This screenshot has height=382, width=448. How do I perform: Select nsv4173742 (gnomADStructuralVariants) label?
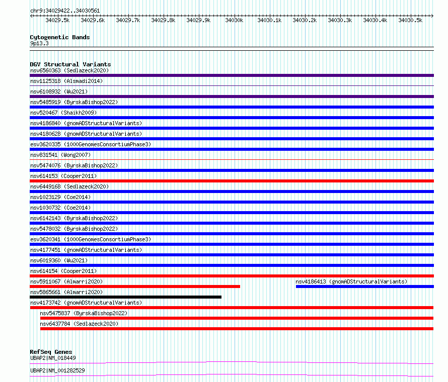pos(86,303)
